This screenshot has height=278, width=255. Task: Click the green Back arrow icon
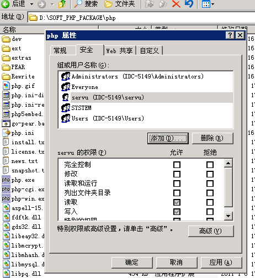[5, 4]
